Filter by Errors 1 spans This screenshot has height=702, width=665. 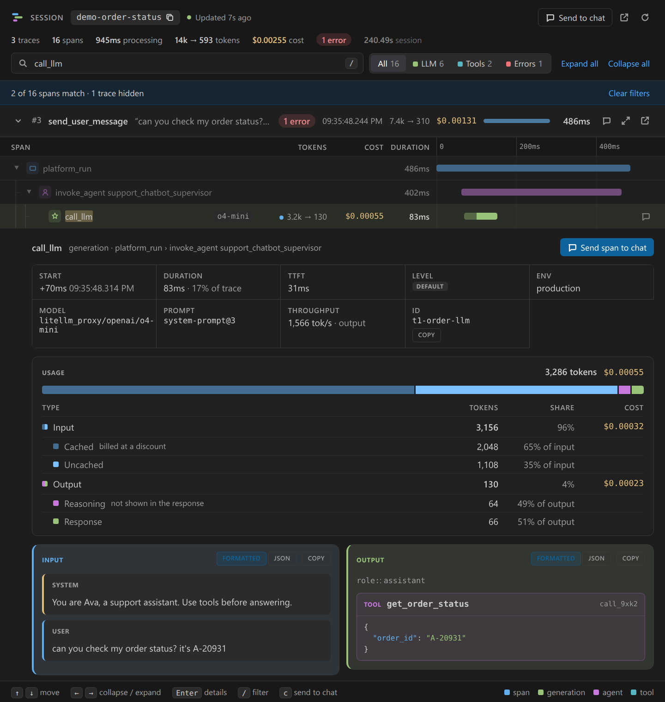[524, 64]
